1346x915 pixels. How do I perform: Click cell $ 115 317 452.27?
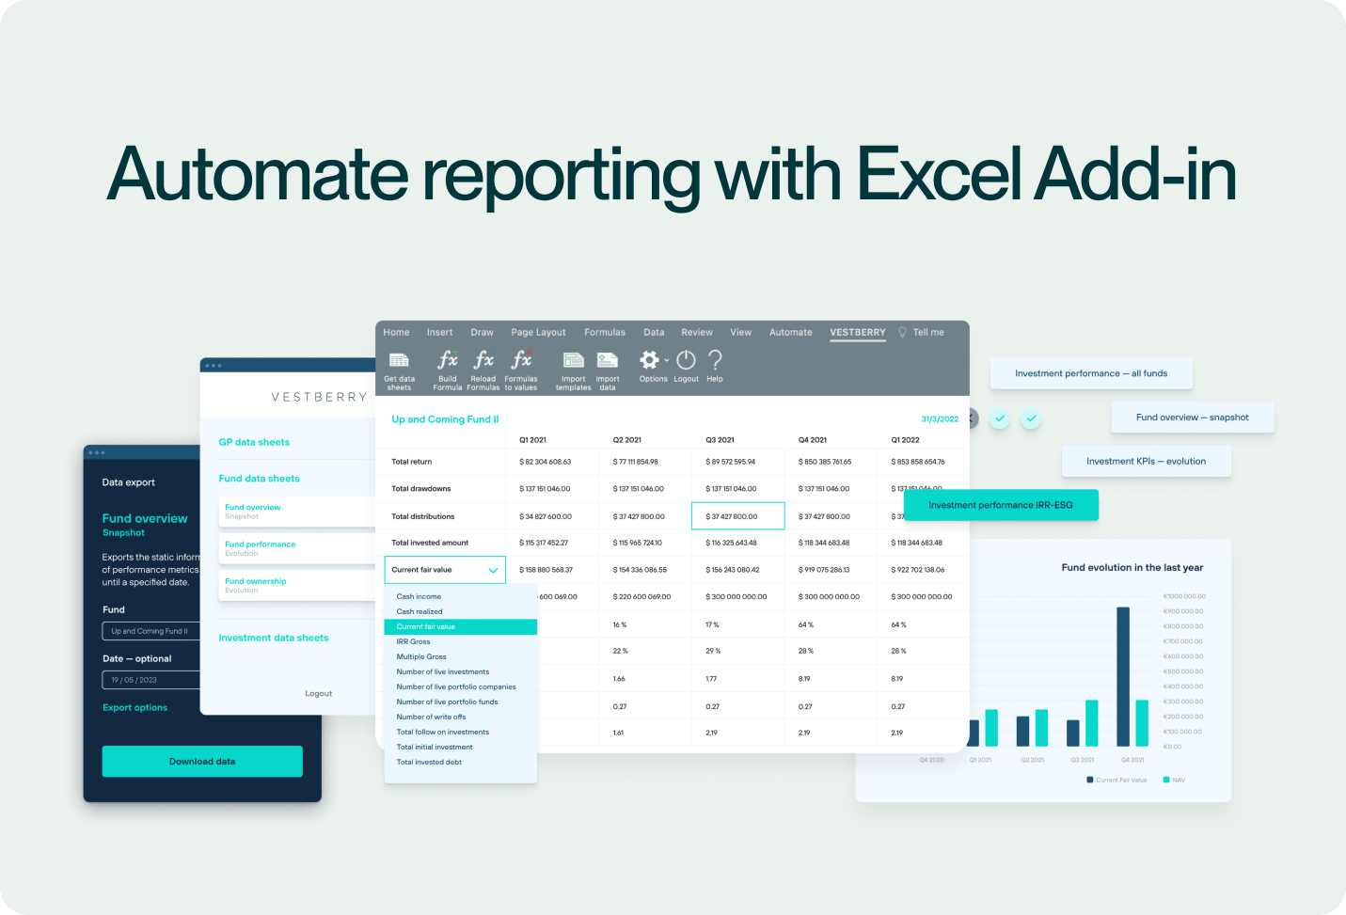click(544, 543)
